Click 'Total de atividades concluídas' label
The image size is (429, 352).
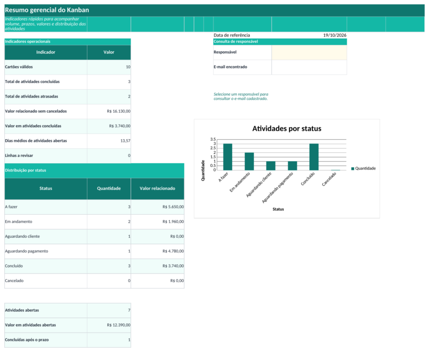(x=32, y=82)
